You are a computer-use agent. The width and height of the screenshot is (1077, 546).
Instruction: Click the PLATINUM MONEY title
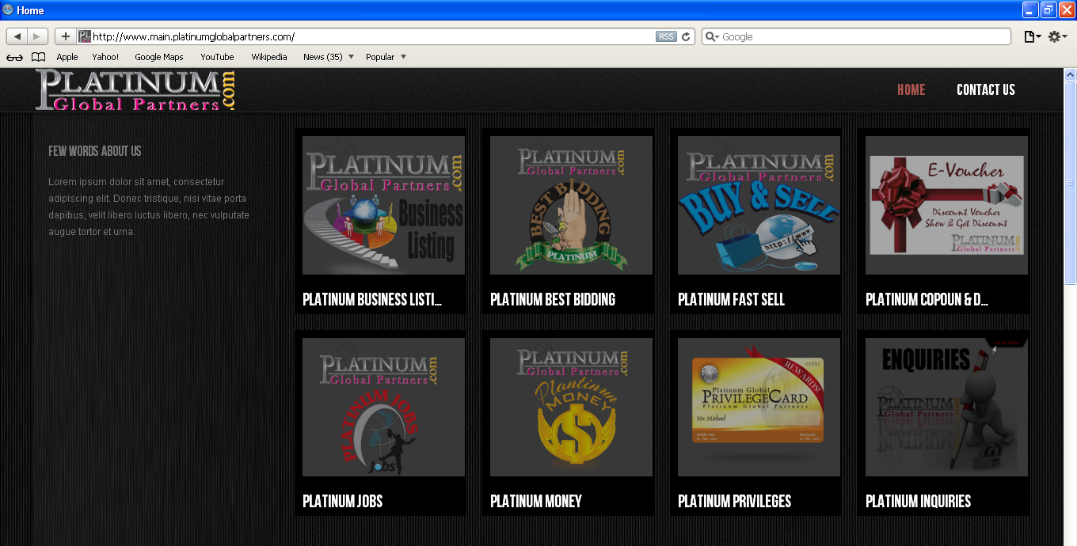click(536, 501)
